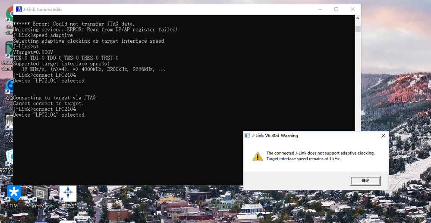Close the J-Link Commander window
Screen dimensions: 431x223
(352, 9)
